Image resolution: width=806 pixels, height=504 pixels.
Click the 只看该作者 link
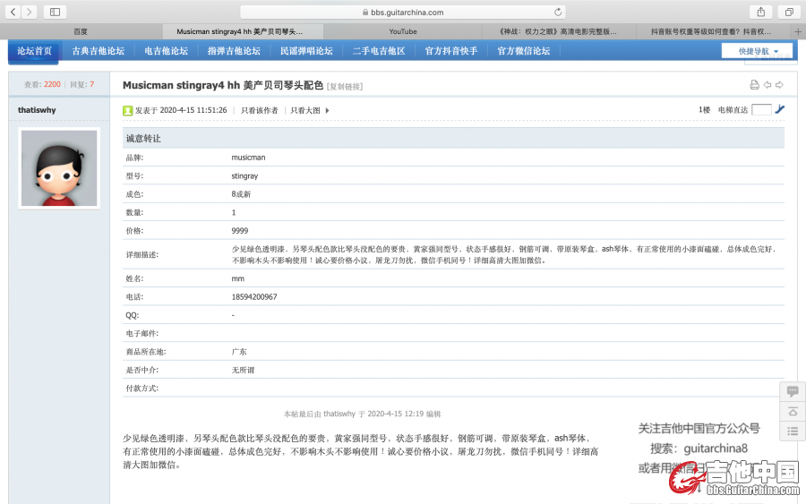click(260, 110)
